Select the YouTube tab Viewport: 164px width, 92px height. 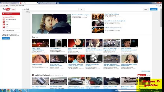point(28,3)
